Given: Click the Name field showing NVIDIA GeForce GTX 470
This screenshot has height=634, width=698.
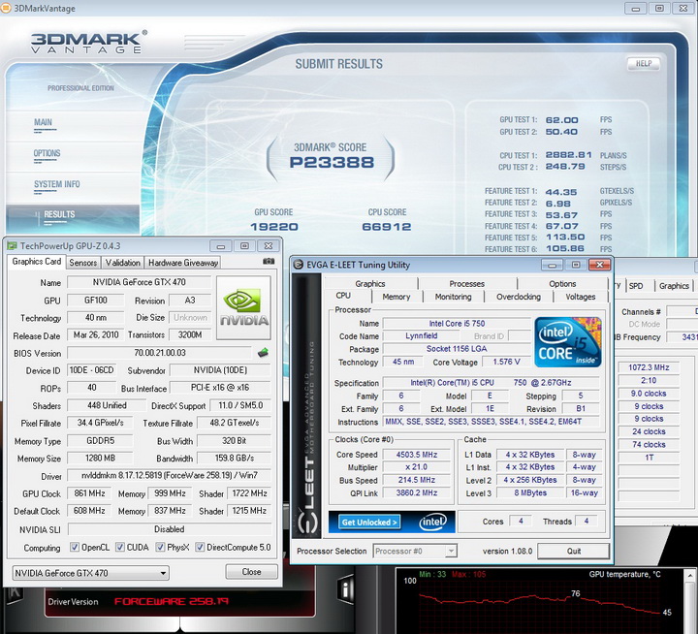Looking at the screenshot, I should (140, 282).
